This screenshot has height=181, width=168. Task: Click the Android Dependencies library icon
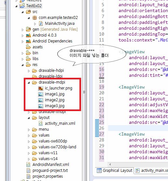click(x=28, y=41)
